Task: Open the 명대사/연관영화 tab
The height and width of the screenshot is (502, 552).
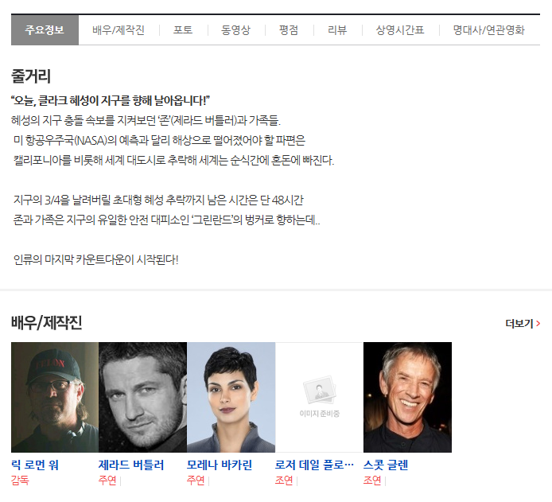Action: [489, 30]
